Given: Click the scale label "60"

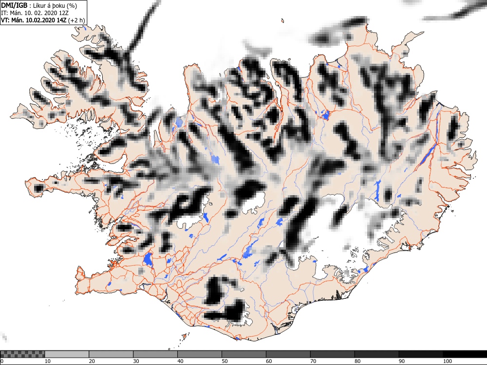Looking at the screenshot, I should [269, 361].
